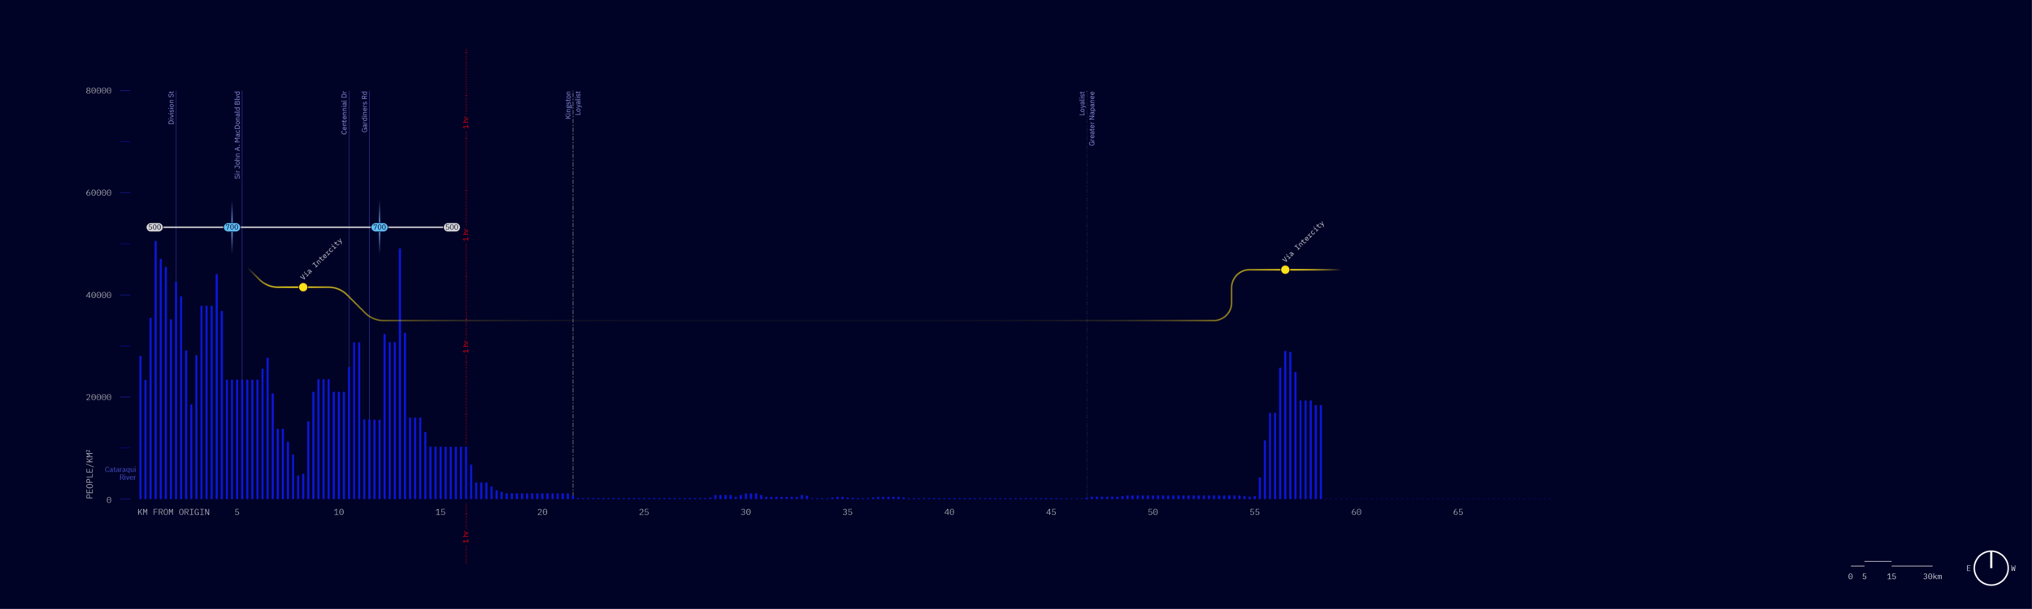The width and height of the screenshot is (2032, 609).
Task: Click the "30km" scale bar label
Action: (1932, 577)
